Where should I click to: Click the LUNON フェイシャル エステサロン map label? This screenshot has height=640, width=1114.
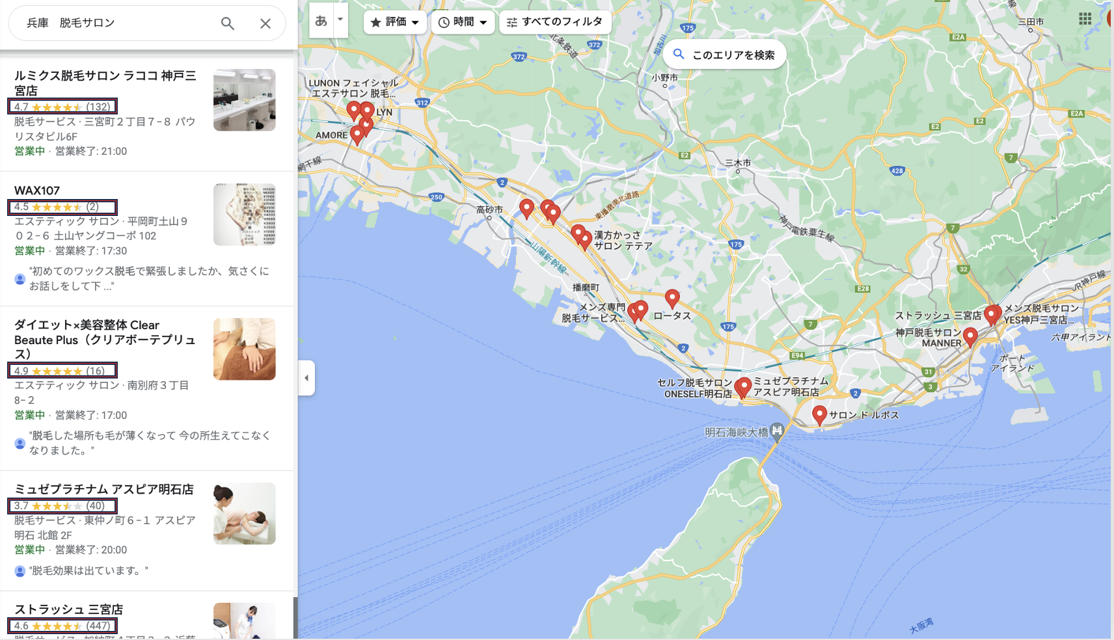point(353,88)
